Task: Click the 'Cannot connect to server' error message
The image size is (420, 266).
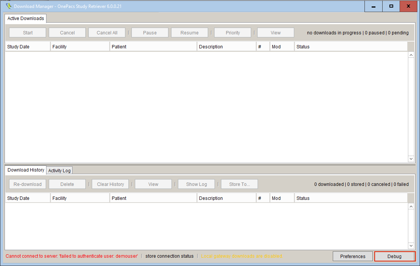Action: (x=72, y=256)
